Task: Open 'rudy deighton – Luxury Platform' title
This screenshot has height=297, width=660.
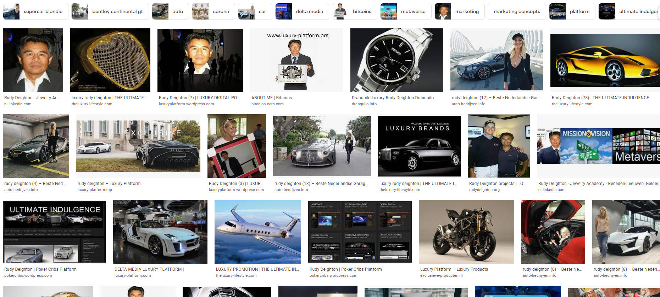Action: (x=109, y=184)
